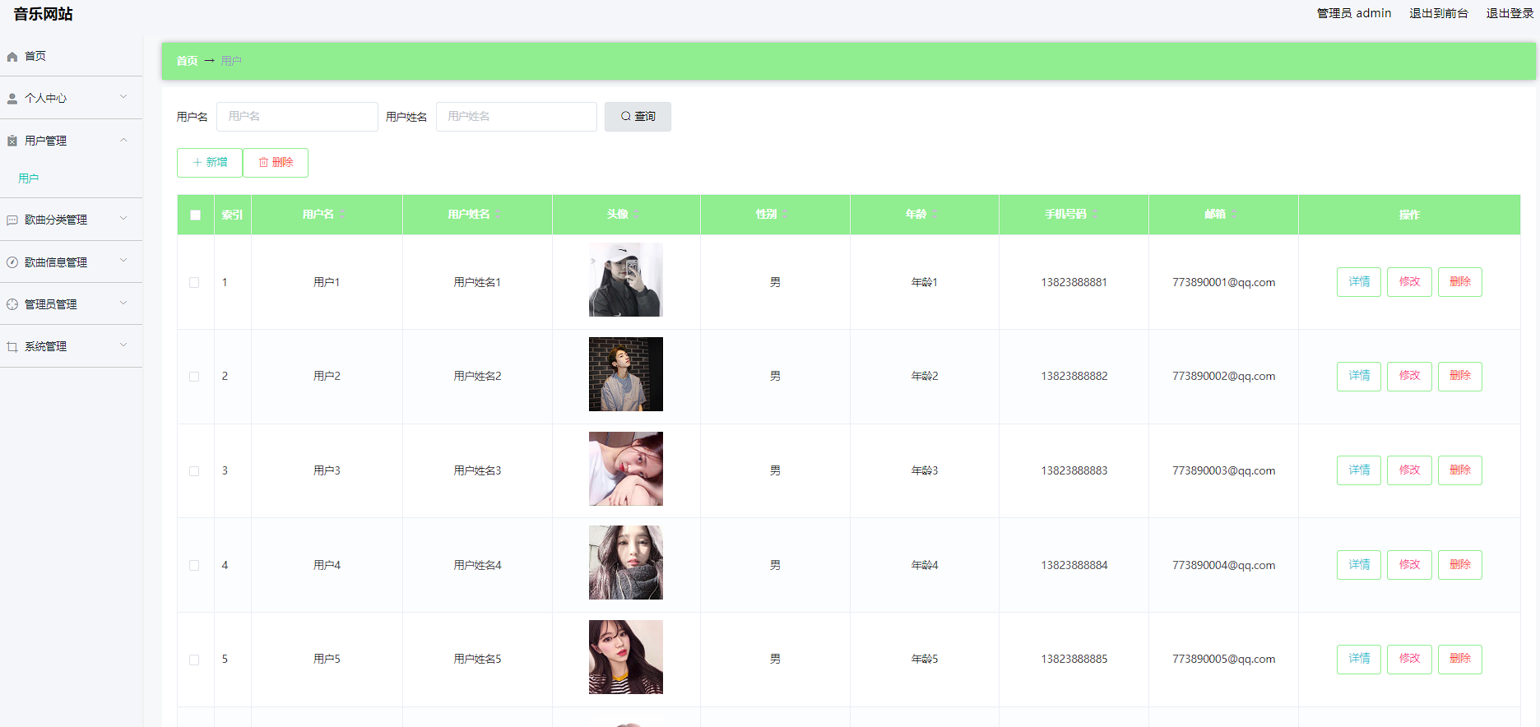The image size is (1540, 727).
Task: Click the 新增 add button
Action: point(210,163)
